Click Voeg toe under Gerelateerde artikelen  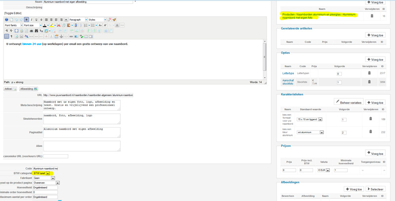point(375,35)
